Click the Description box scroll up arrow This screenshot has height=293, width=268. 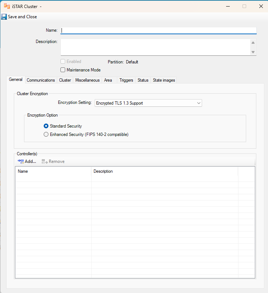[x=253, y=43]
